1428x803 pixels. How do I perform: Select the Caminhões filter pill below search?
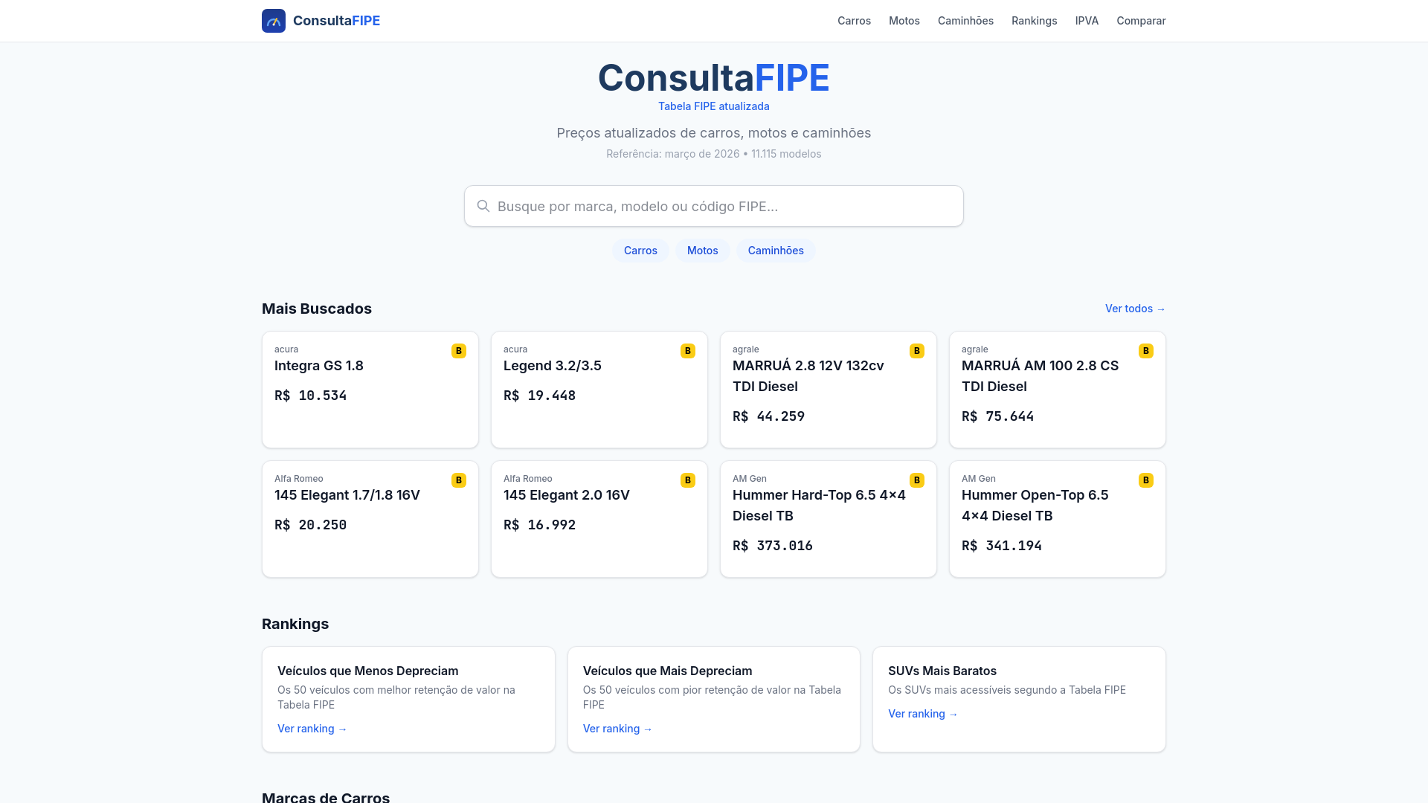tap(776, 251)
